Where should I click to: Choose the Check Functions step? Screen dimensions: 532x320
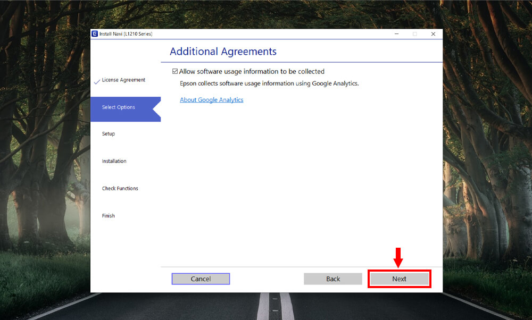120,189
